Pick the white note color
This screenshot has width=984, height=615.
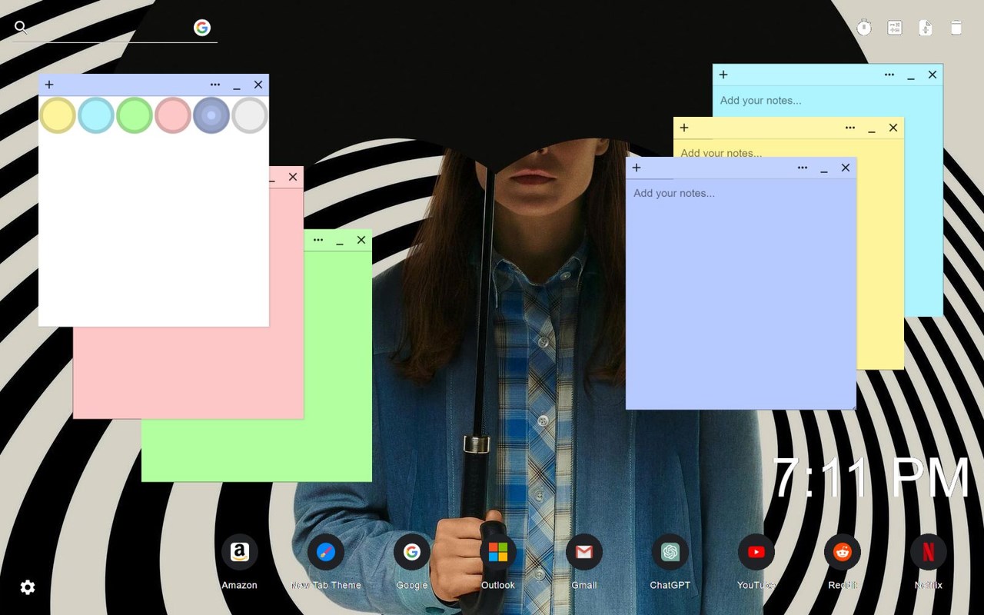250,115
